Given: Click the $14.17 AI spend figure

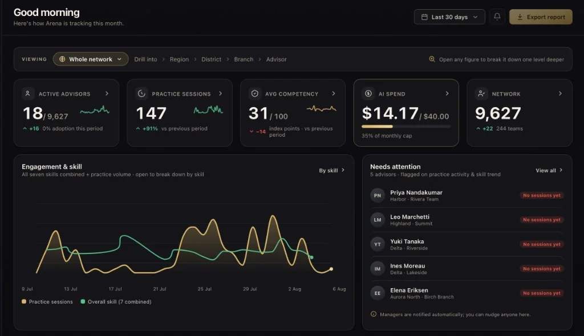Looking at the screenshot, I should (x=390, y=113).
